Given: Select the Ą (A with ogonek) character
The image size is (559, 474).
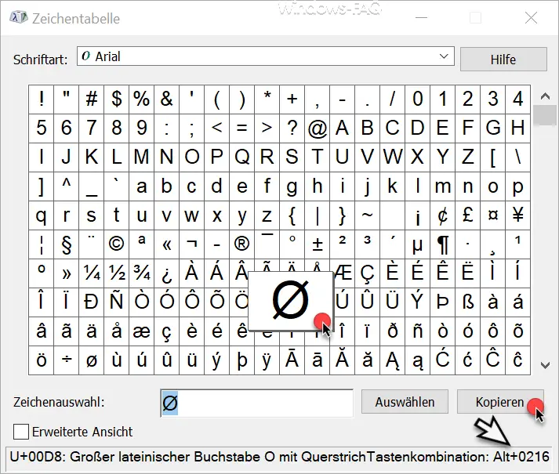Looking at the screenshot, I should pyautogui.click(x=393, y=360).
